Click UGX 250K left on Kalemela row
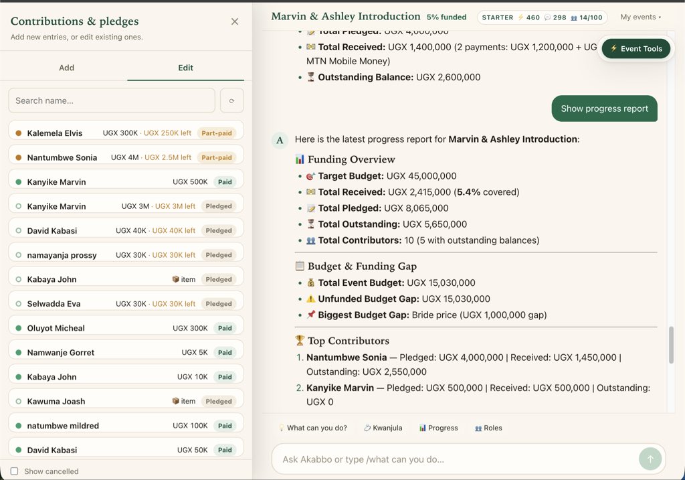 (x=167, y=133)
